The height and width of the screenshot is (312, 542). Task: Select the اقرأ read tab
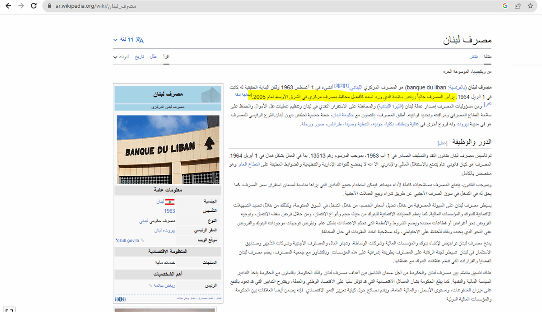(166, 57)
